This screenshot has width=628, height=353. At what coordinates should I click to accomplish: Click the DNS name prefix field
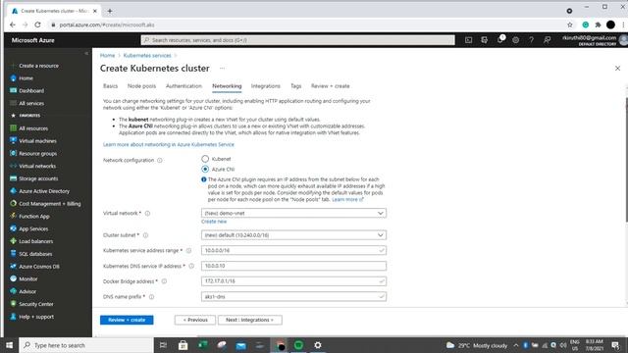click(293, 296)
